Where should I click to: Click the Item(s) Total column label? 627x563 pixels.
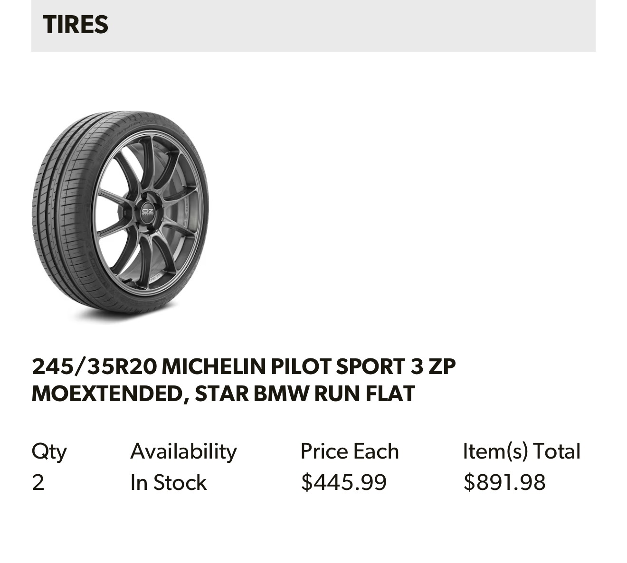[x=522, y=451]
